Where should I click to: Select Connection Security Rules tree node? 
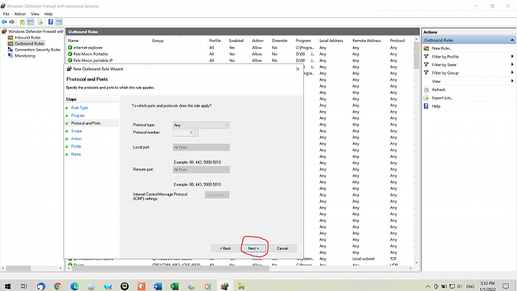tap(37, 50)
